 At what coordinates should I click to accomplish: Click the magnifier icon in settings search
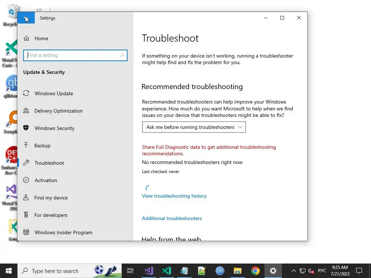(122, 55)
